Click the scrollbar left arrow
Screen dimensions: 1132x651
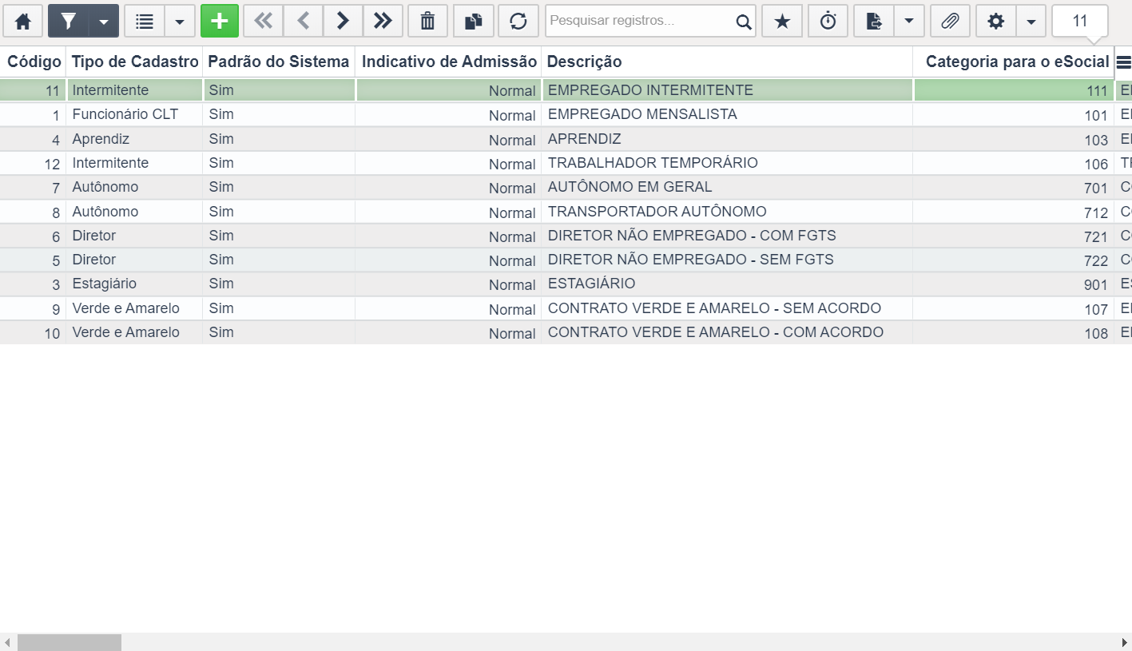(7, 642)
